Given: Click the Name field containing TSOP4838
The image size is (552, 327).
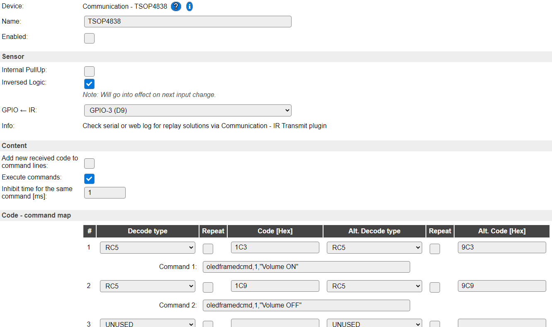Looking at the screenshot, I should click(x=187, y=22).
